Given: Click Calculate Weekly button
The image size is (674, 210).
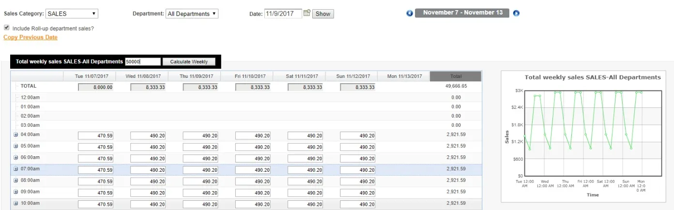Looking at the screenshot, I should [189, 61].
